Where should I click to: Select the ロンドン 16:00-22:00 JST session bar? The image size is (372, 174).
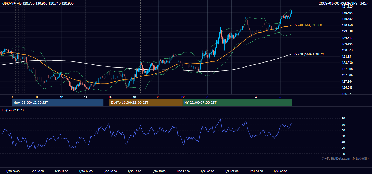tap(146, 102)
